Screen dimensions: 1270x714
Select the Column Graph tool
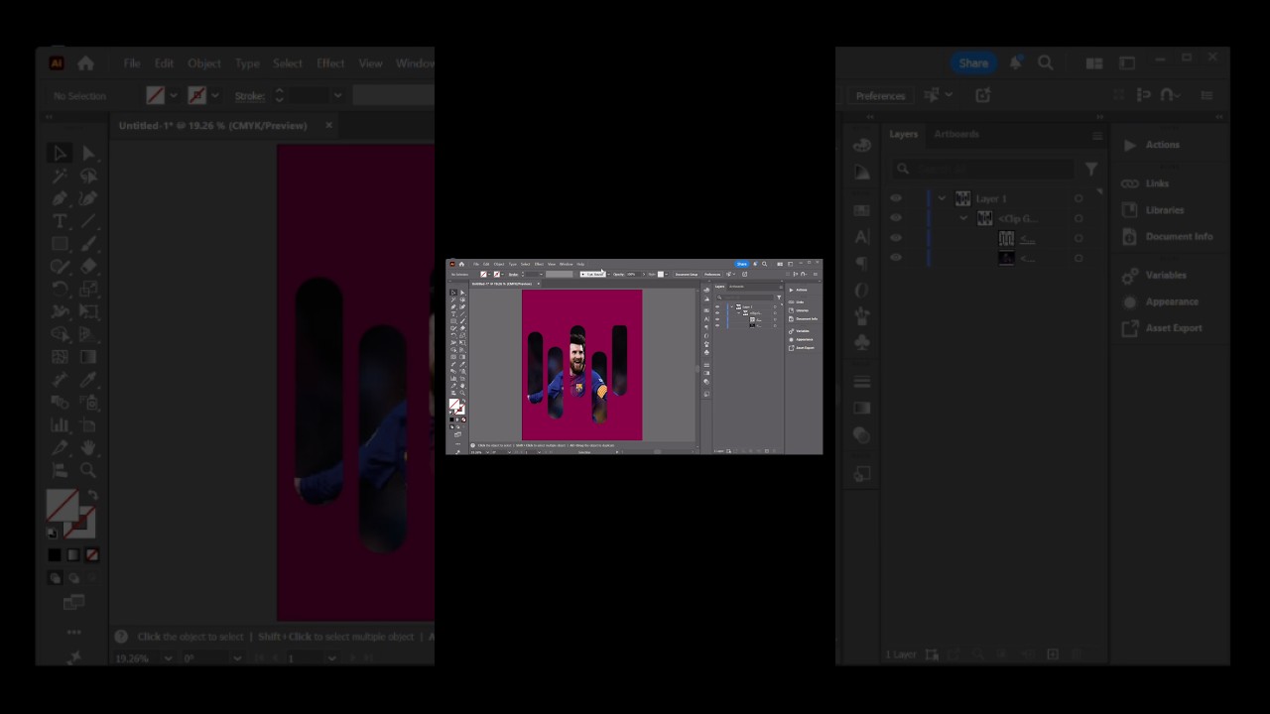click(60, 425)
